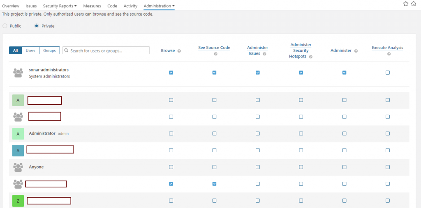Click the Execute Analysis header

387,48
